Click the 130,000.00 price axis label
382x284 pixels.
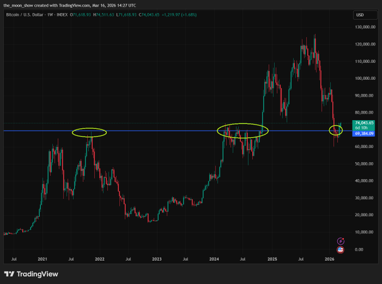tap(364, 27)
